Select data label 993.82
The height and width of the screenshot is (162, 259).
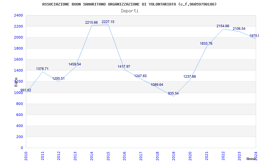click(26, 90)
